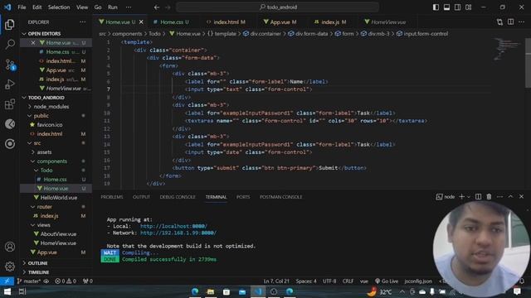The width and height of the screenshot is (531, 298).
Task: Open the File menu
Action: tap(22, 7)
